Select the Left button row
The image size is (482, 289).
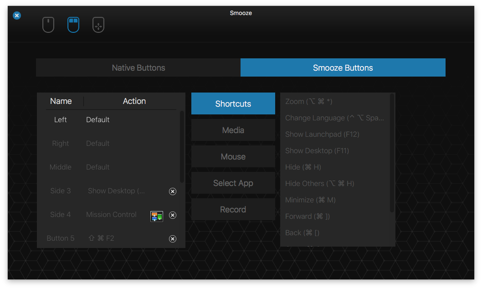(x=111, y=119)
